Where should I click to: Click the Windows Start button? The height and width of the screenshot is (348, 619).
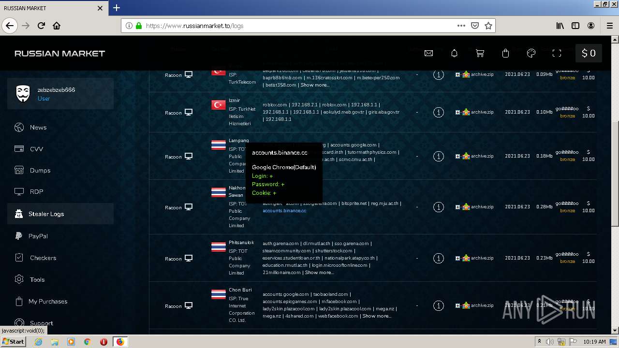point(14,341)
